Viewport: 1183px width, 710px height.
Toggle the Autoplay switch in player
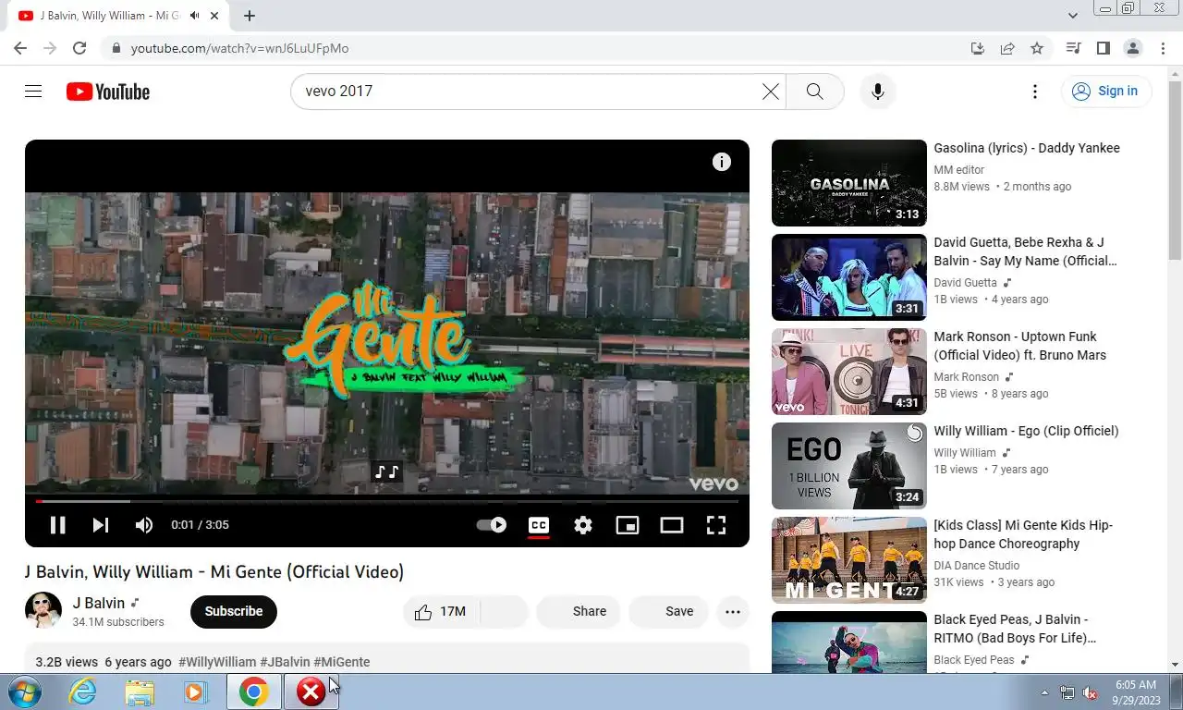(x=492, y=525)
